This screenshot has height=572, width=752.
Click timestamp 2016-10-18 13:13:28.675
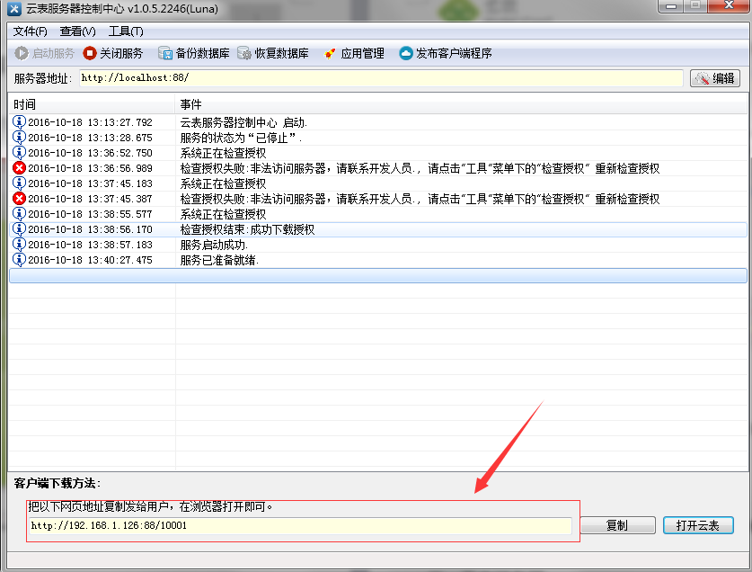tap(90, 138)
